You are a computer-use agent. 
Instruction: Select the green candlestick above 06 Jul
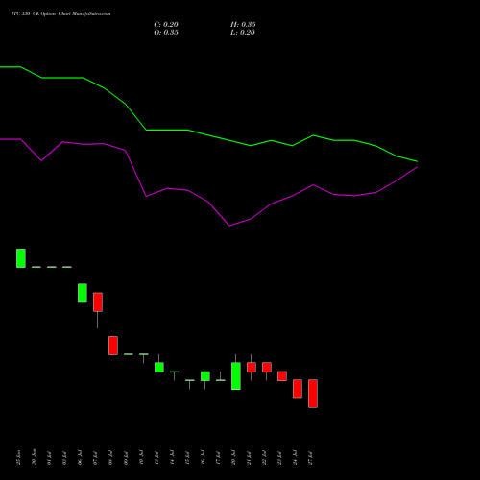coord(83,293)
